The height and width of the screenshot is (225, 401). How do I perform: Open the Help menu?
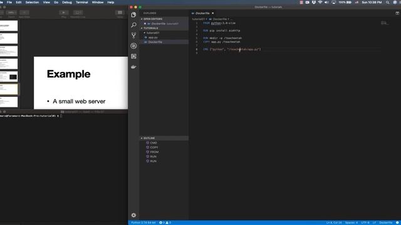[x=110, y=2]
